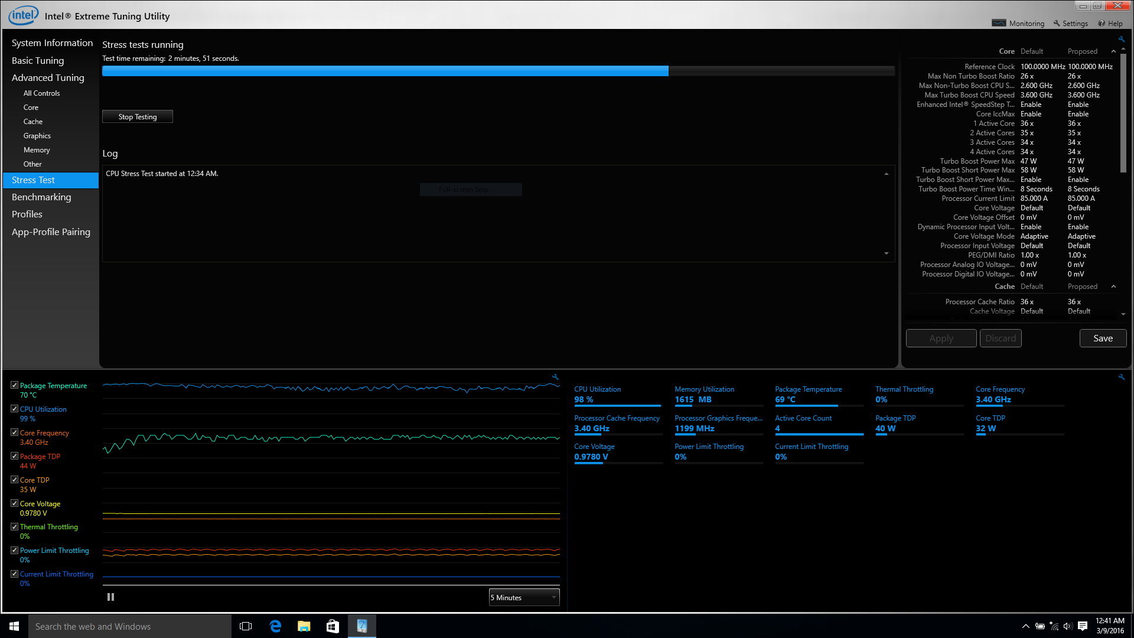Open Windows Start menu
Image resolution: width=1134 pixels, height=638 pixels.
tap(14, 626)
